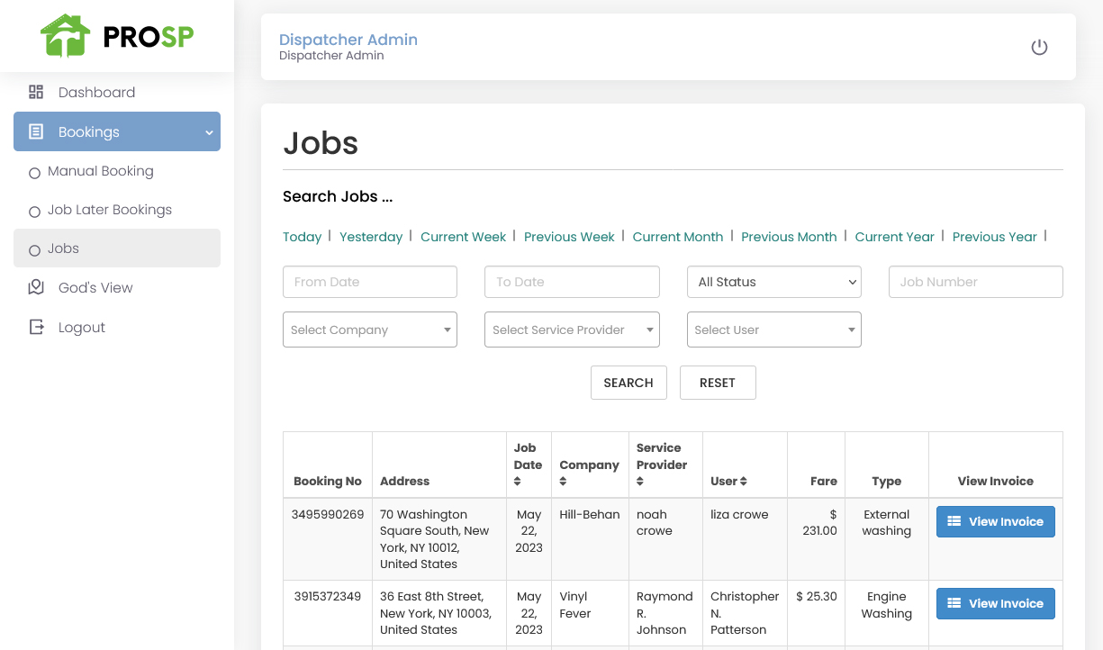The width and height of the screenshot is (1103, 650).
Task: View Invoice for booking 3915372349
Action: tap(996, 604)
